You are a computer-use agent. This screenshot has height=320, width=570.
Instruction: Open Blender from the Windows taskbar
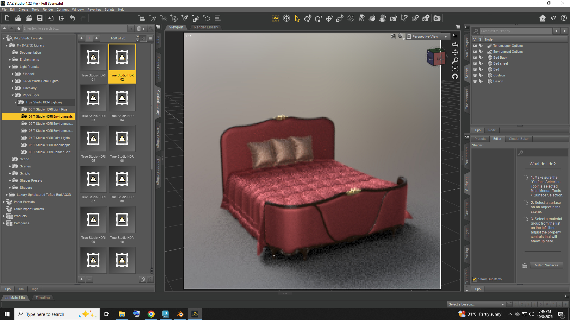pos(180,314)
